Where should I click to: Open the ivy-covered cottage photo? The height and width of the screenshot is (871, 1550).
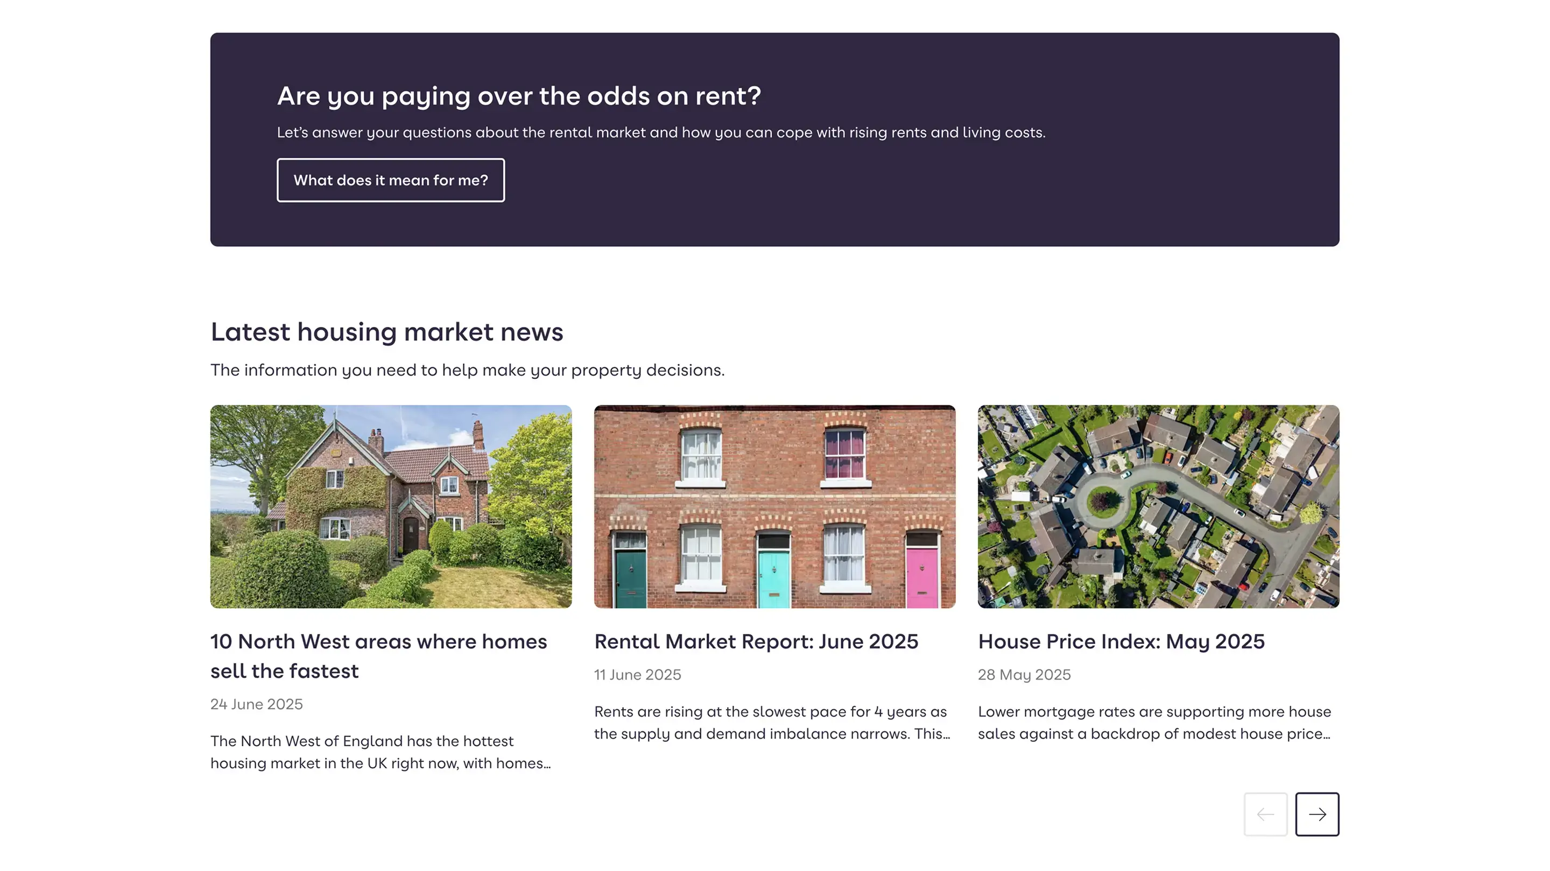click(x=391, y=506)
